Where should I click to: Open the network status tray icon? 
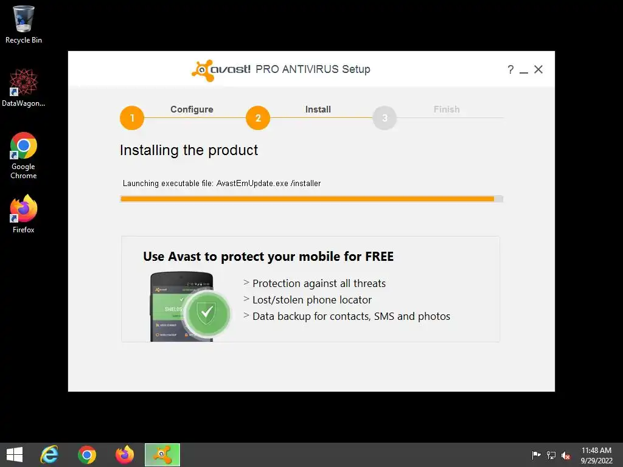coord(551,455)
